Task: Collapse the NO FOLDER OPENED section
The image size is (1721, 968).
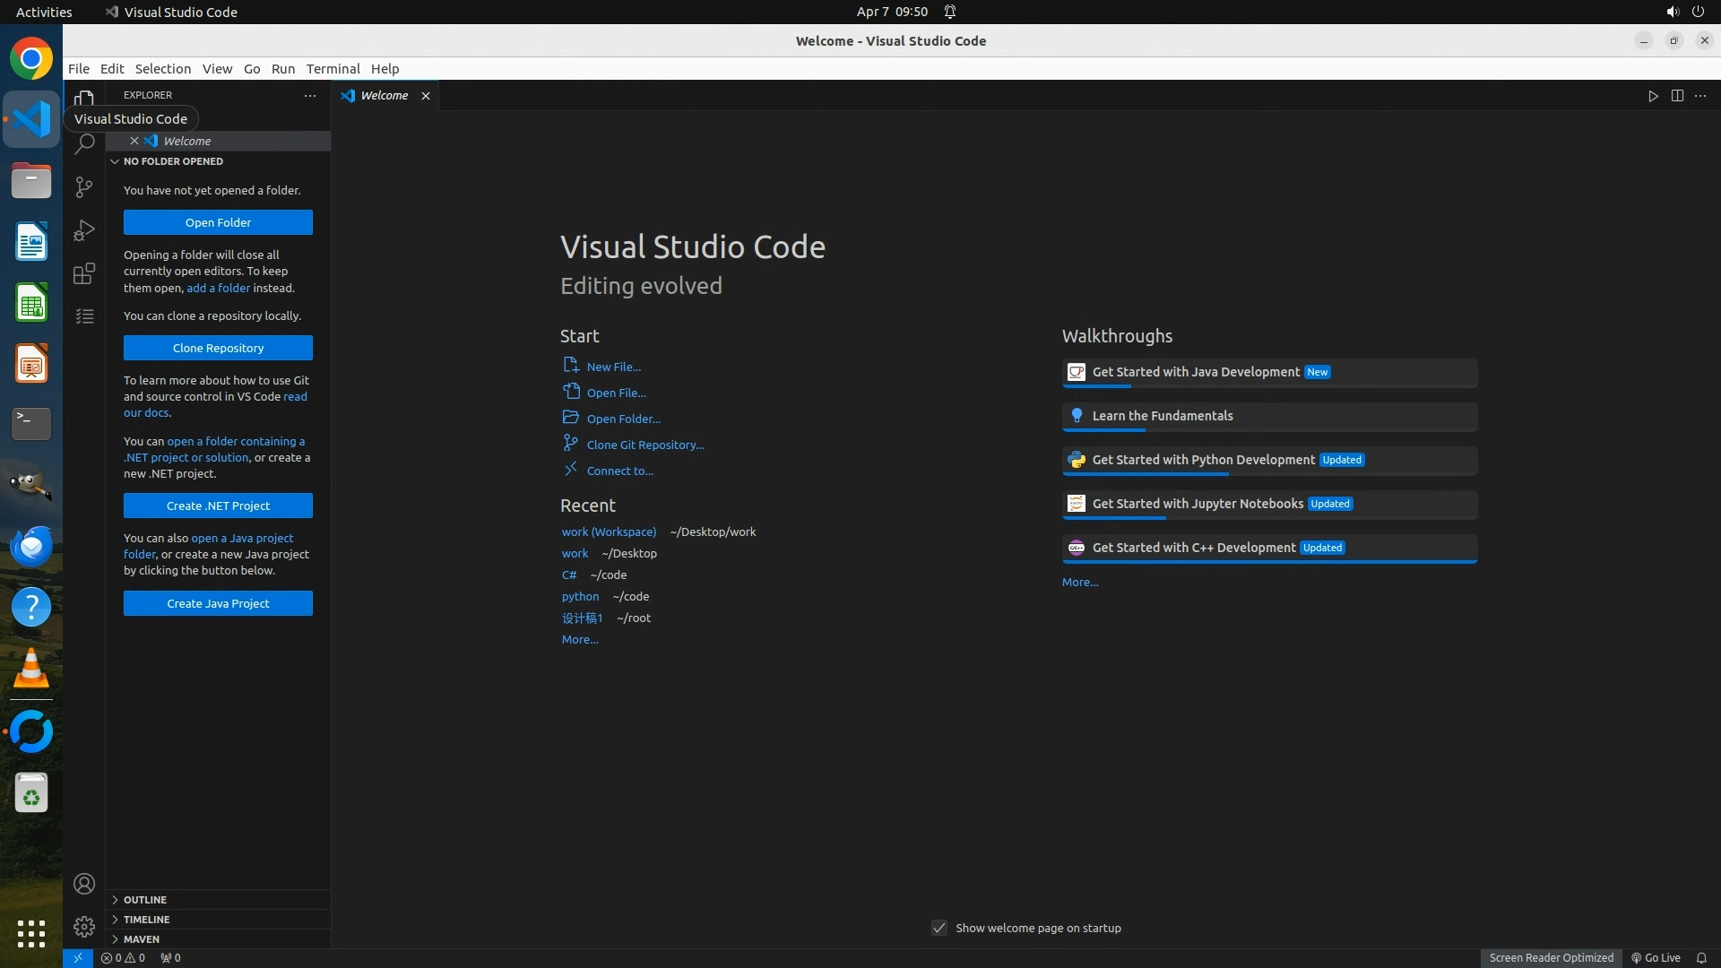Action: (173, 161)
